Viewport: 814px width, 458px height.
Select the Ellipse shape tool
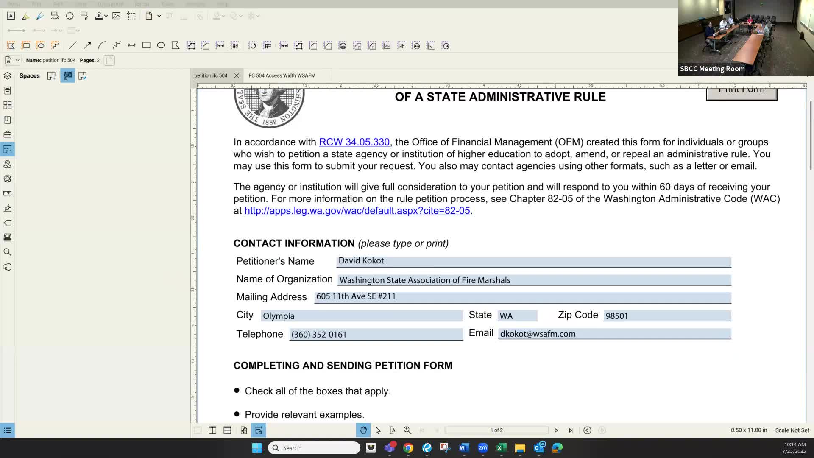(x=161, y=45)
